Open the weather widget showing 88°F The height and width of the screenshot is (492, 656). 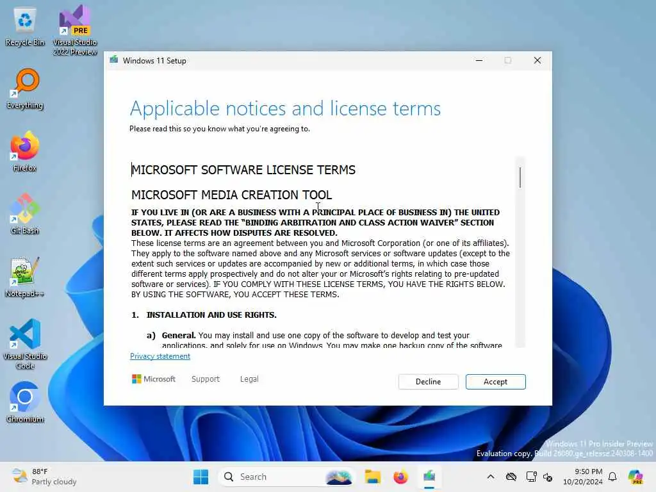pyautogui.click(x=44, y=477)
